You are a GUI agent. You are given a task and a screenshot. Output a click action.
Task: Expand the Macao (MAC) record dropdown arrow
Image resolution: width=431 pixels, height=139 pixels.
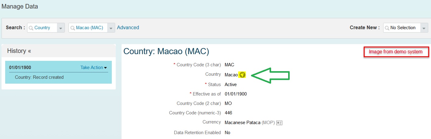pos(111,28)
